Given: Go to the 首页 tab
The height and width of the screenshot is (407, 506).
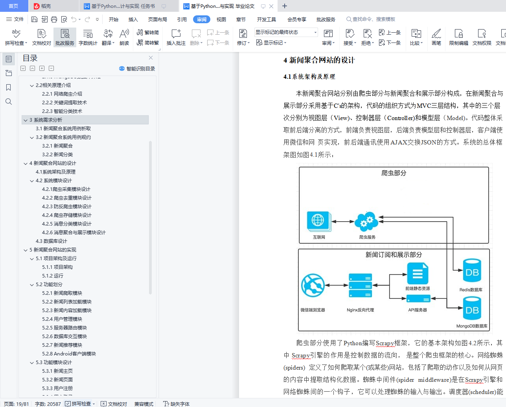Looking at the screenshot, I should tap(13, 6).
